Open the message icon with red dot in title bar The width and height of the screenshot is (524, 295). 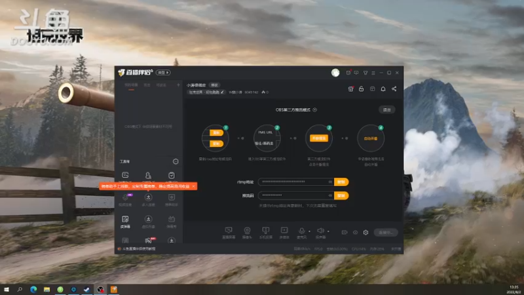tap(348, 73)
